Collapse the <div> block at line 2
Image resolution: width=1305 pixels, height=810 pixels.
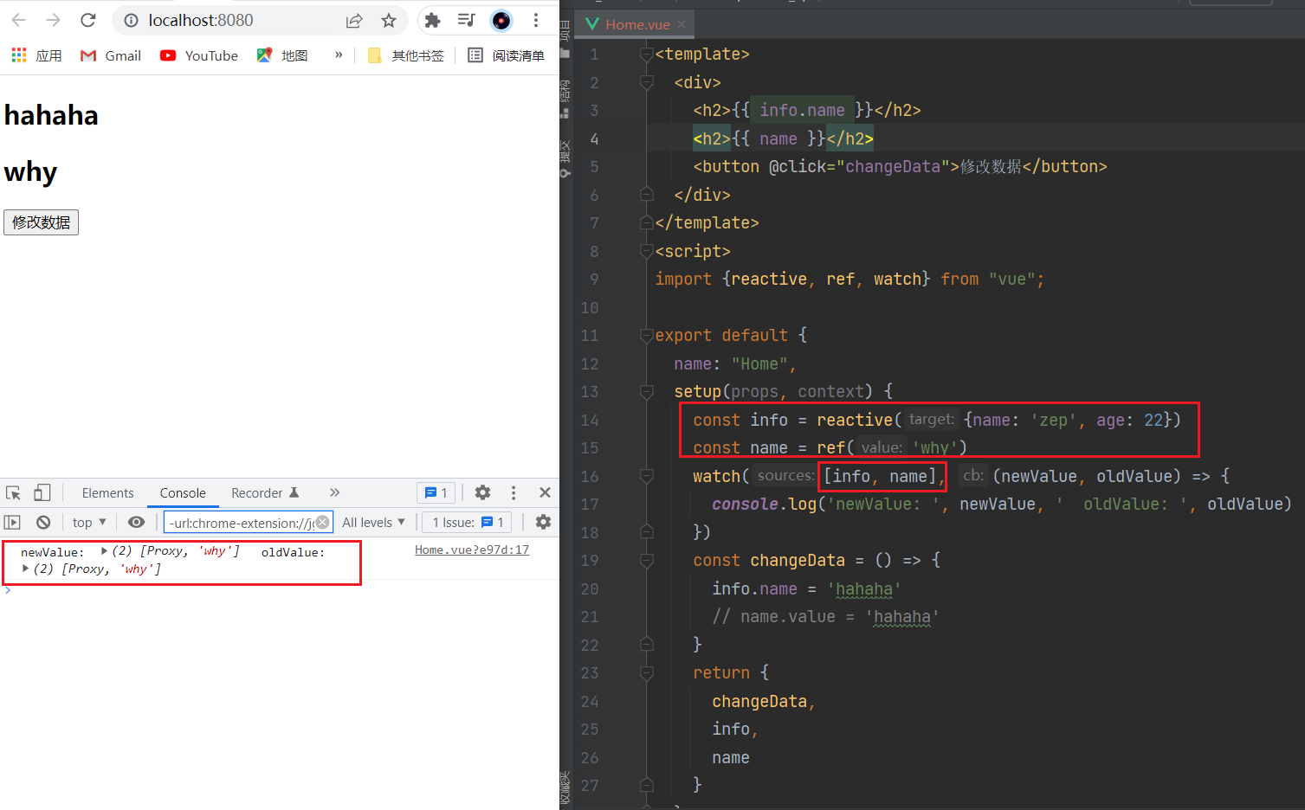646,82
